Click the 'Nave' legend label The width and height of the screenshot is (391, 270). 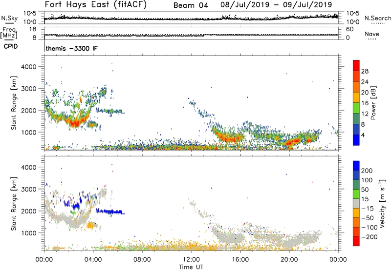click(372, 34)
